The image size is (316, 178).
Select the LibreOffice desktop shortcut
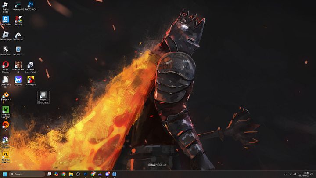tap(5, 82)
